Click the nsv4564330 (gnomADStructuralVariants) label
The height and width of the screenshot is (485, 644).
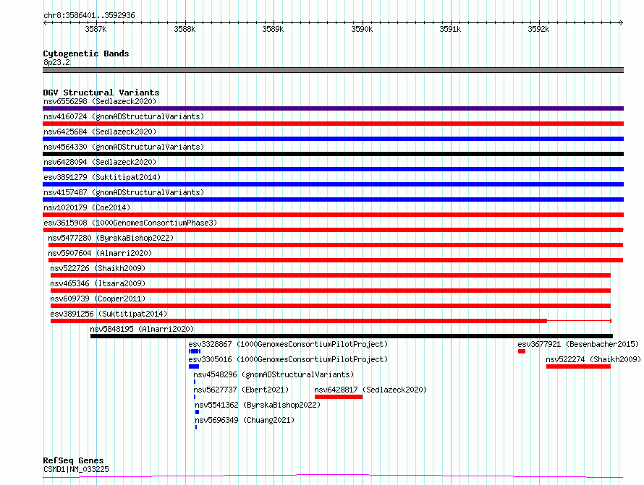pyautogui.click(x=124, y=147)
